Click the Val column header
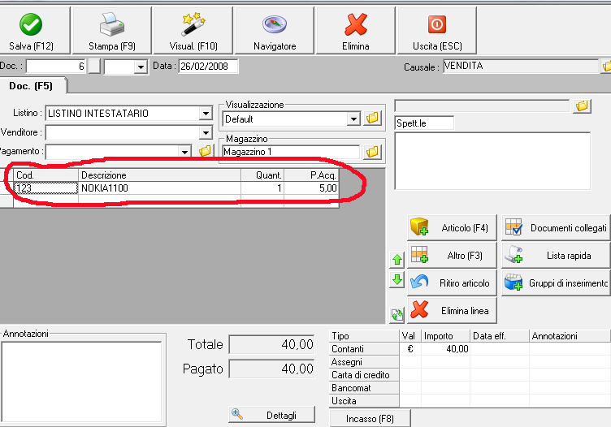Image resolution: width=611 pixels, height=427 pixels. 410,336
